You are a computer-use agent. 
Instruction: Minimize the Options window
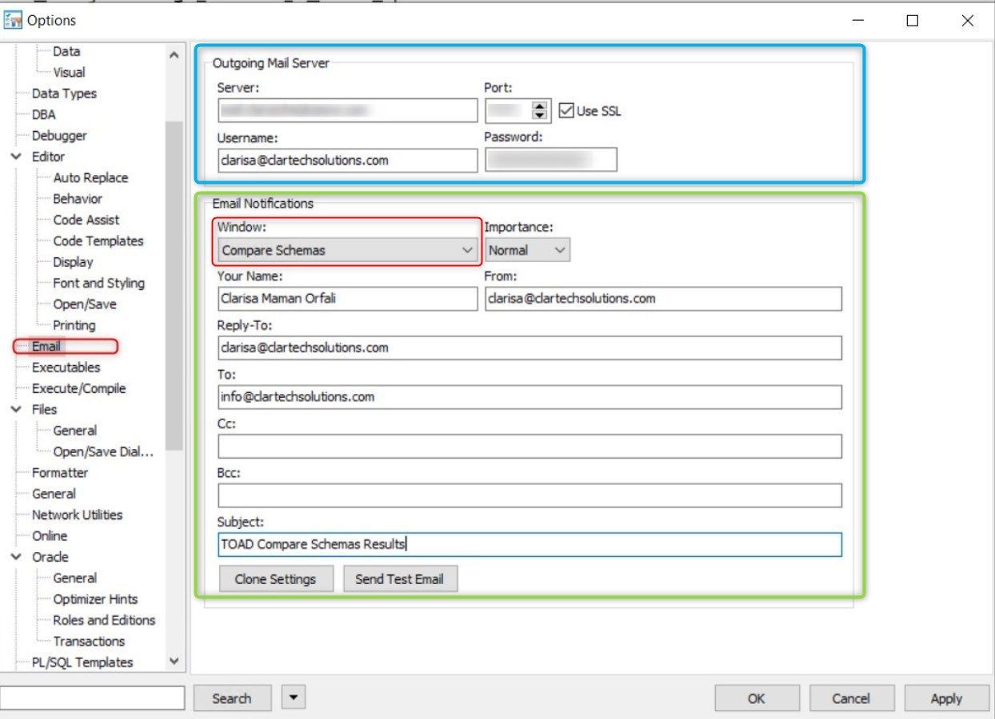coord(857,21)
